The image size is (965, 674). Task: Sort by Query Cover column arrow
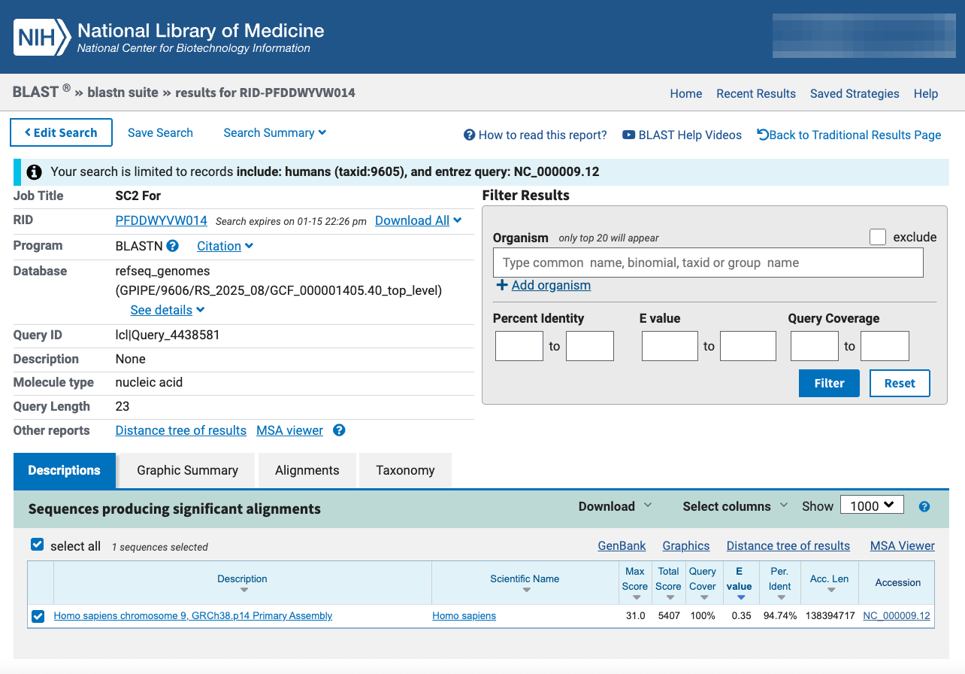point(703,598)
